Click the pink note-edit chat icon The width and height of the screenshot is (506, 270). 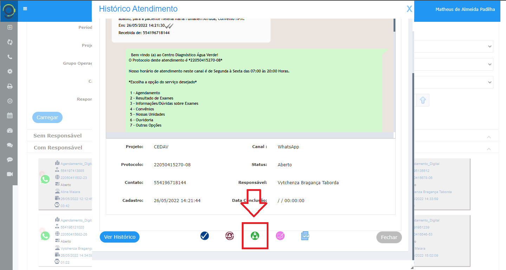(280, 236)
